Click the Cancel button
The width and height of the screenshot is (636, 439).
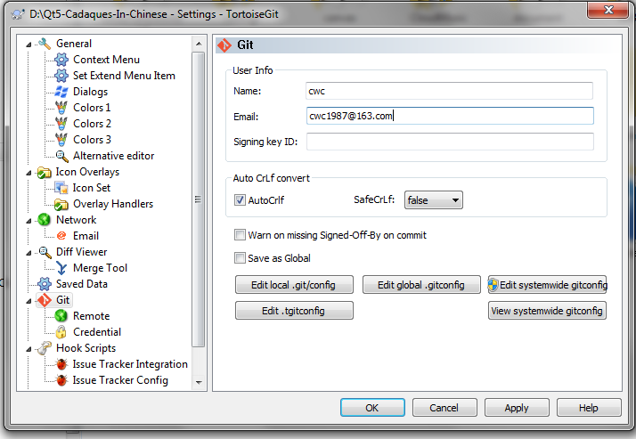[x=444, y=407]
